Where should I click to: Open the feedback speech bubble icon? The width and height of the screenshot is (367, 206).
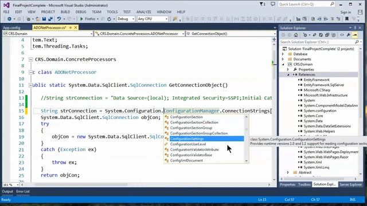click(273, 4)
